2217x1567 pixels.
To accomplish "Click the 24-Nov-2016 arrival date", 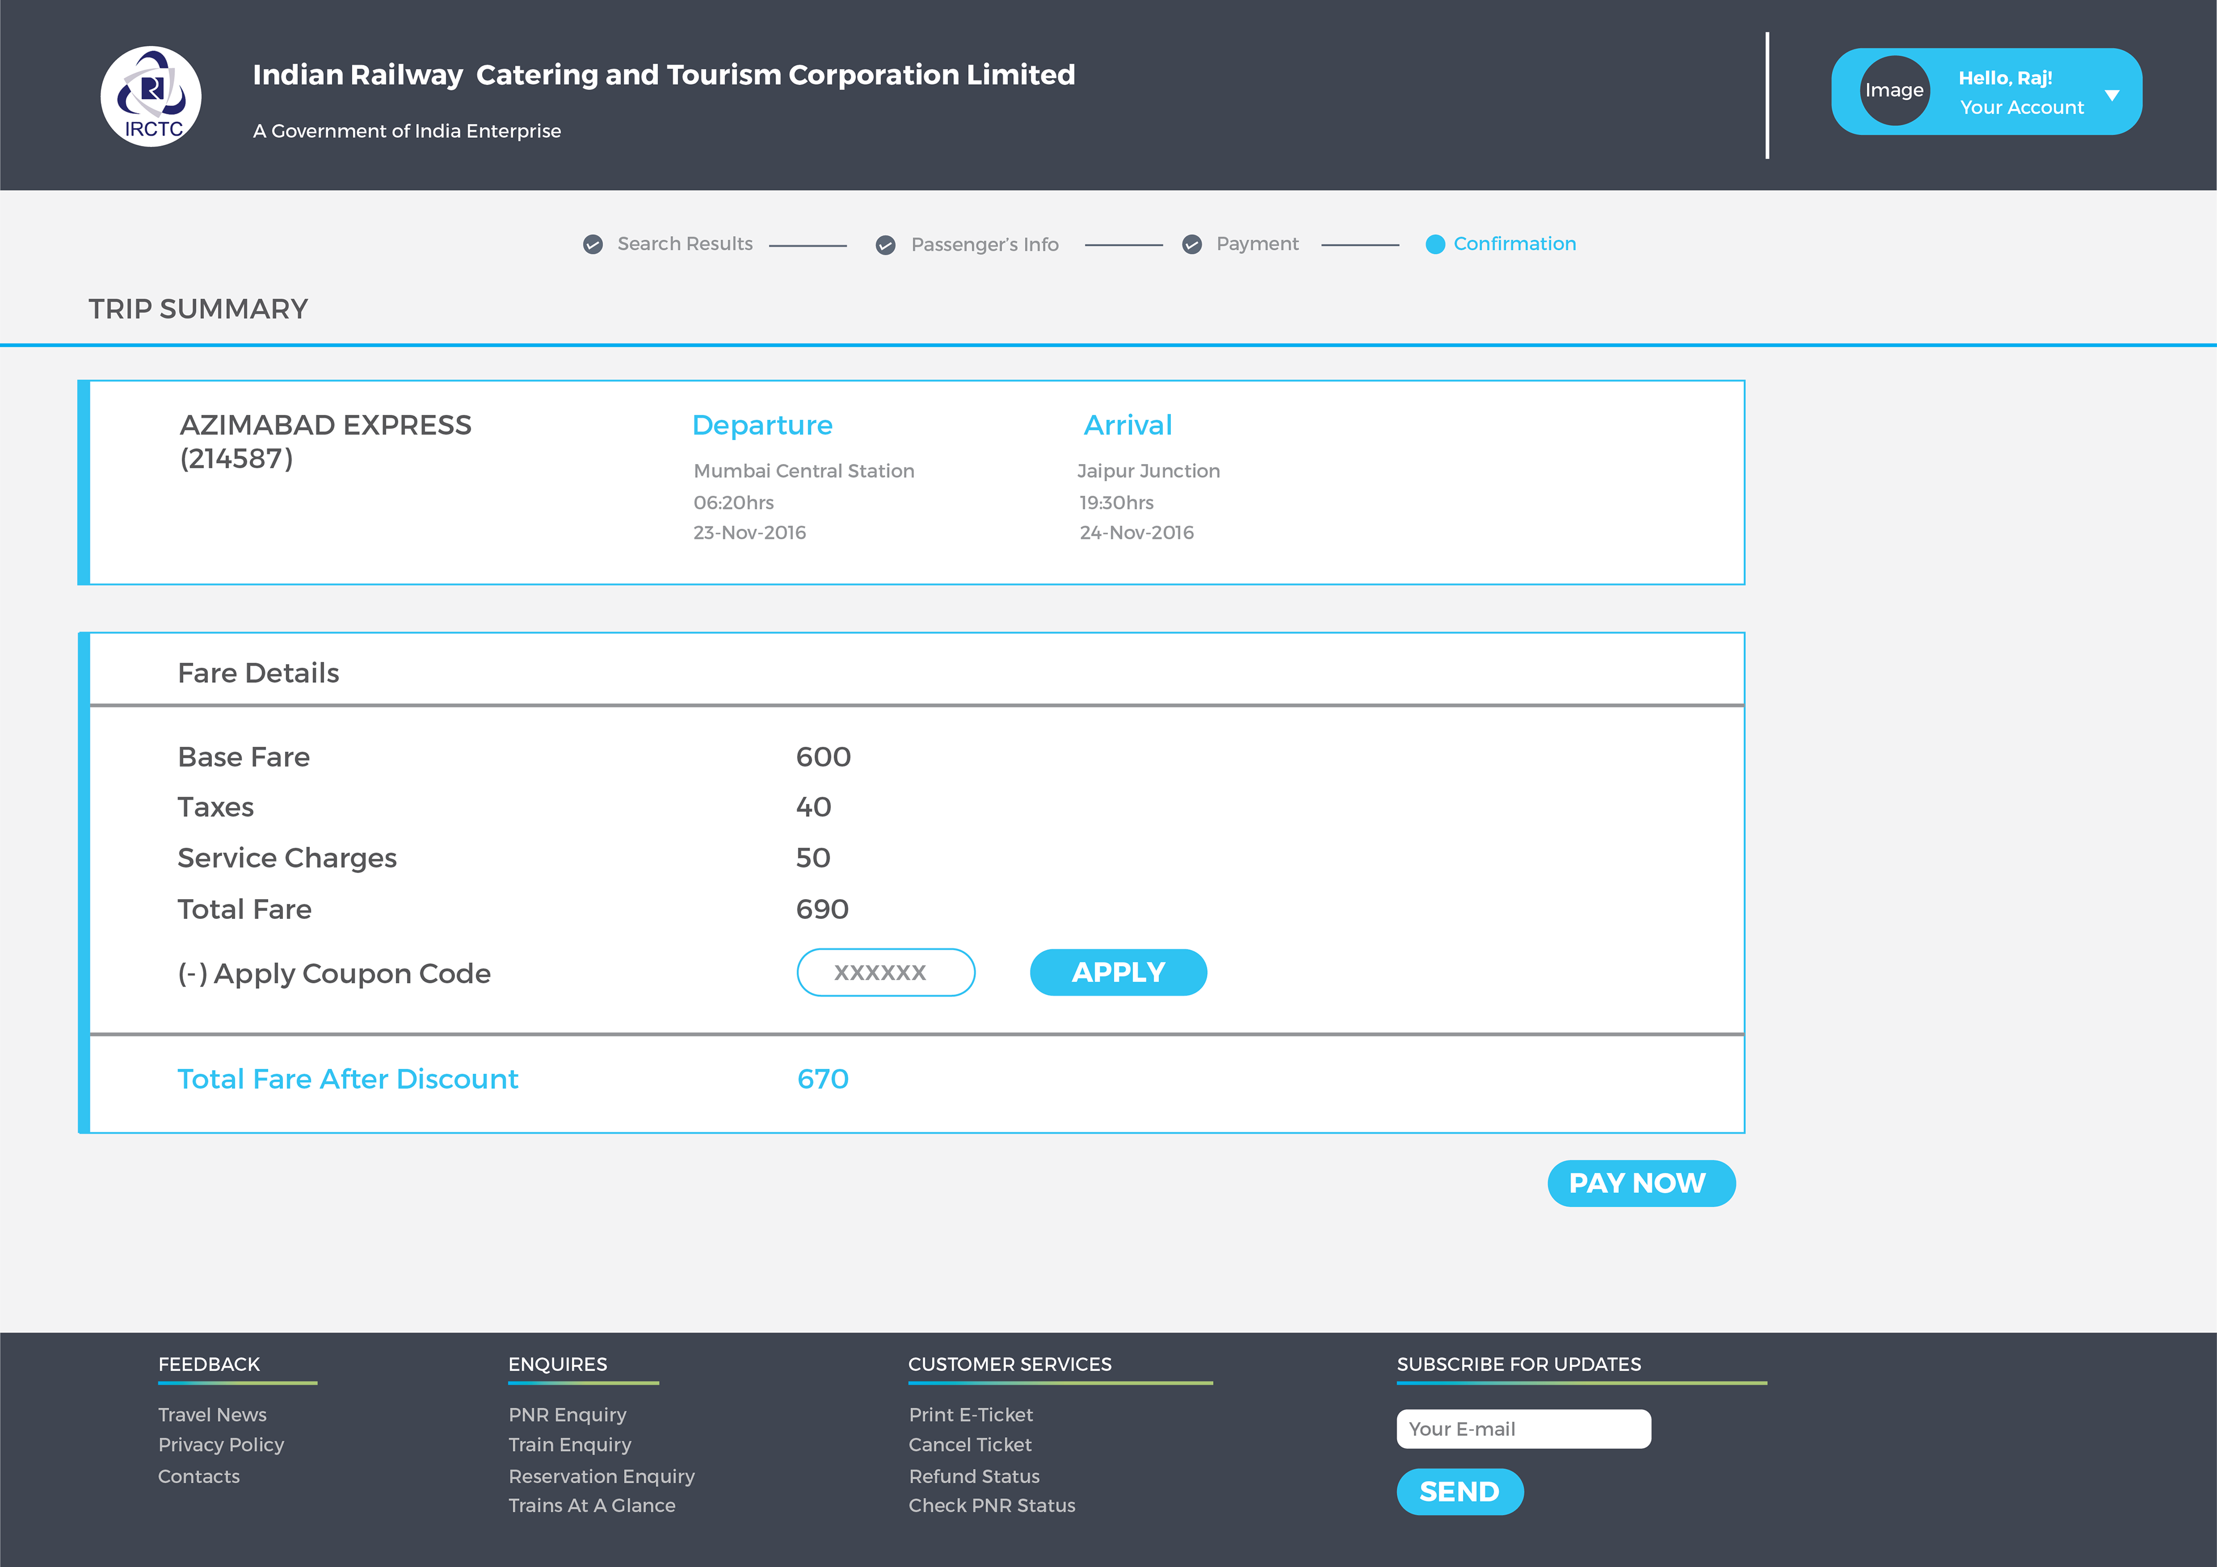I will 1137,533.
